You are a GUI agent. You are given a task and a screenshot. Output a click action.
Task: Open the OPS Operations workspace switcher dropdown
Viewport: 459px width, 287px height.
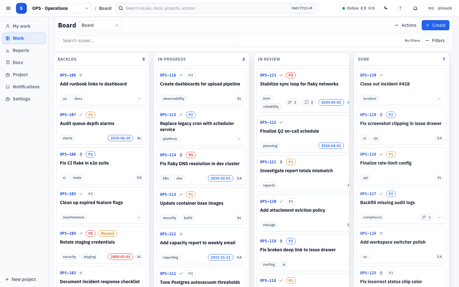(60, 8)
